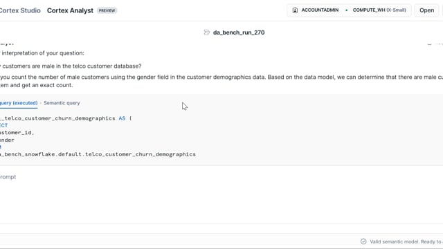Click the telco_customer_churn_demographics table reference line
The height and width of the screenshot is (249, 443).
(x=98, y=154)
